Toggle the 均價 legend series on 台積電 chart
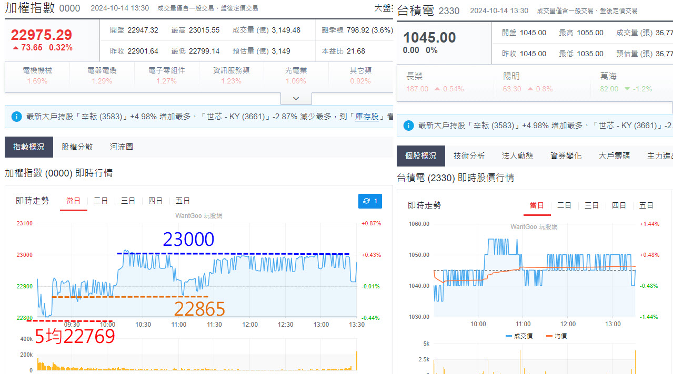673x374 pixels. point(557,336)
